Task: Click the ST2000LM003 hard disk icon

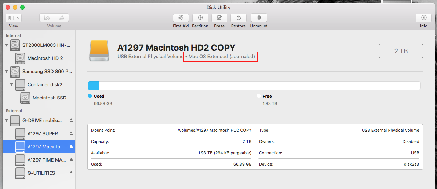Action: 15,45
